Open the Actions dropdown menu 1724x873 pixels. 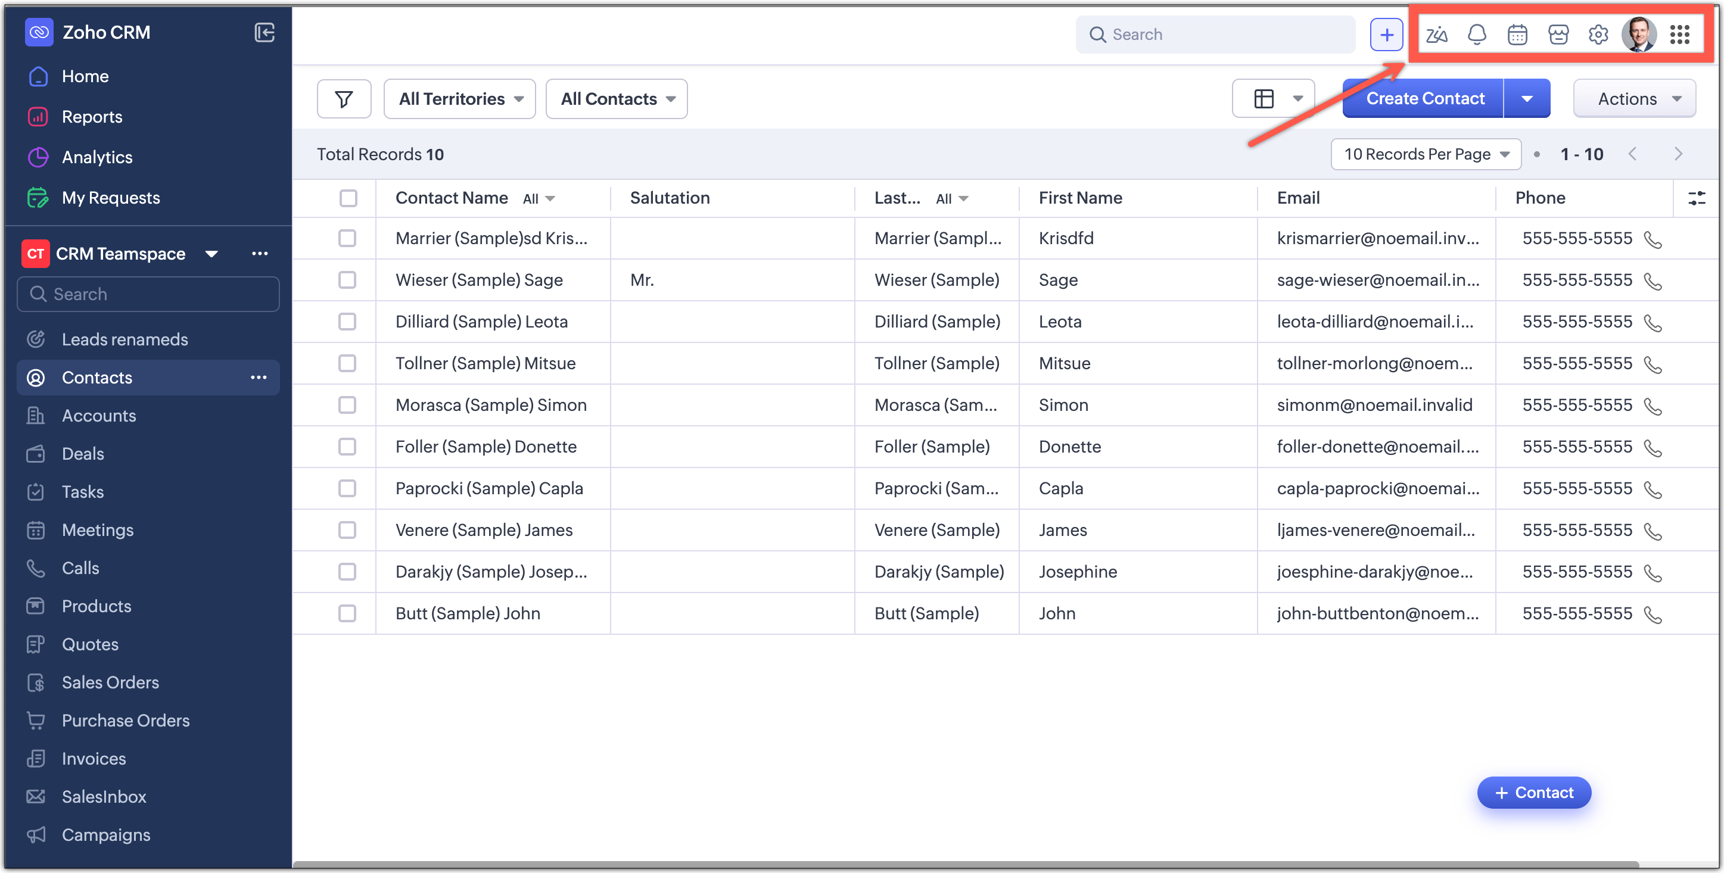pos(1634,99)
